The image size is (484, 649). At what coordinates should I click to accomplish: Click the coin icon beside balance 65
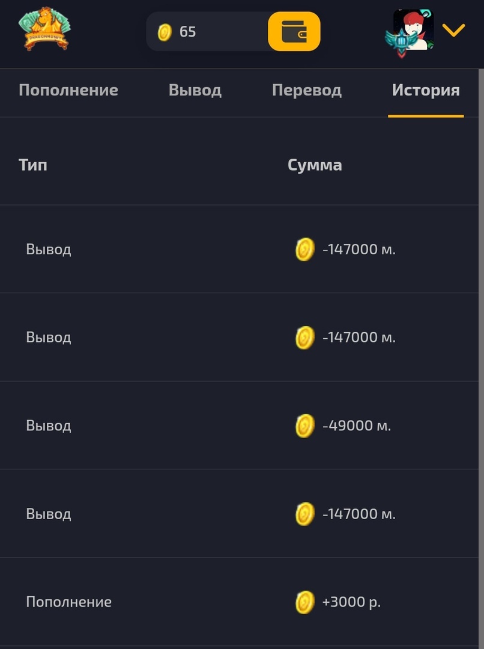[x=165, y=32]
